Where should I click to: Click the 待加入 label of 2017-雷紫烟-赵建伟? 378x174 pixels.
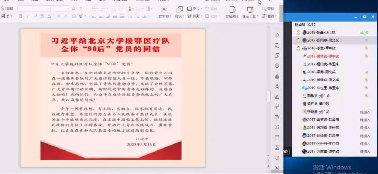(365, 120)
